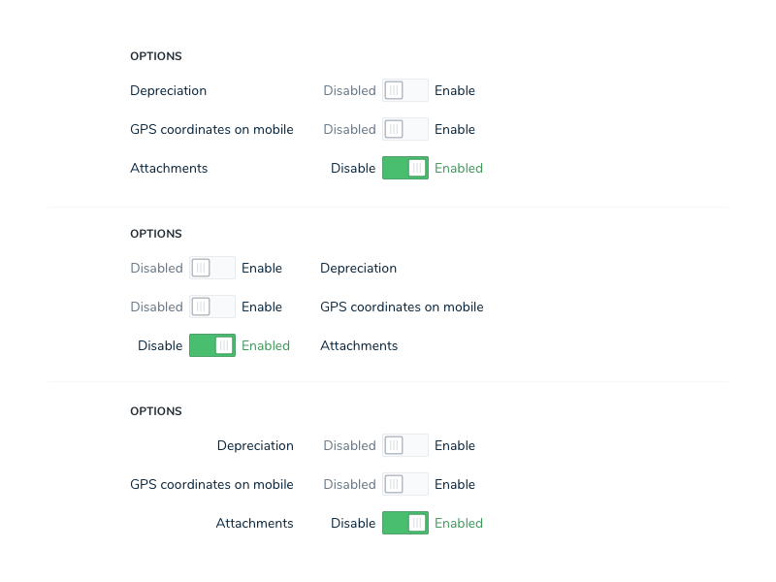Activate GPS coordinates toggle at the bottom
The height and width of the screenshot is (582, 776).
pyautogui.click(x=405, y=484)
